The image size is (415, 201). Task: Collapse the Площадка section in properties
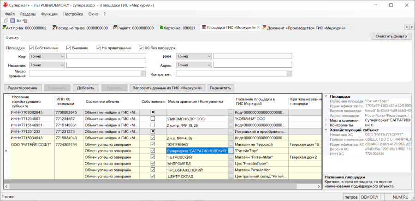tap(326, 96)
